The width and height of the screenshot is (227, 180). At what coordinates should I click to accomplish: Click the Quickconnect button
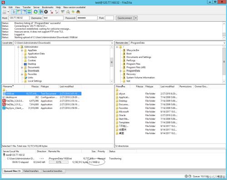[x=125, y=18]
